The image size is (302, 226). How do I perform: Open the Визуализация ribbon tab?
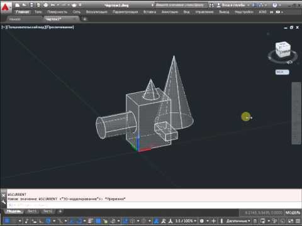tap(97, 12)
